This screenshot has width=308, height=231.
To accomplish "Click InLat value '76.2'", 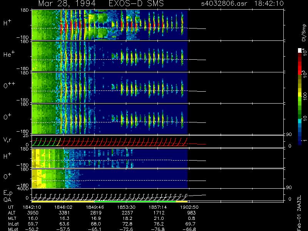I will pos(159,224).
